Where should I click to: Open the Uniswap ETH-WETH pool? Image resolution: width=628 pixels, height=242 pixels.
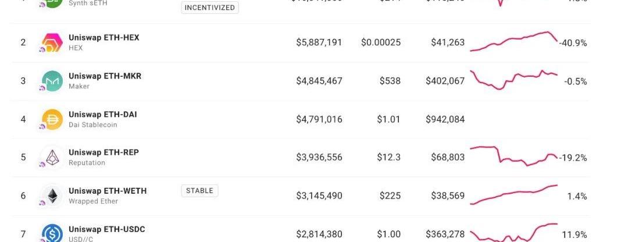pyautogui.click(x=108, y=191)
